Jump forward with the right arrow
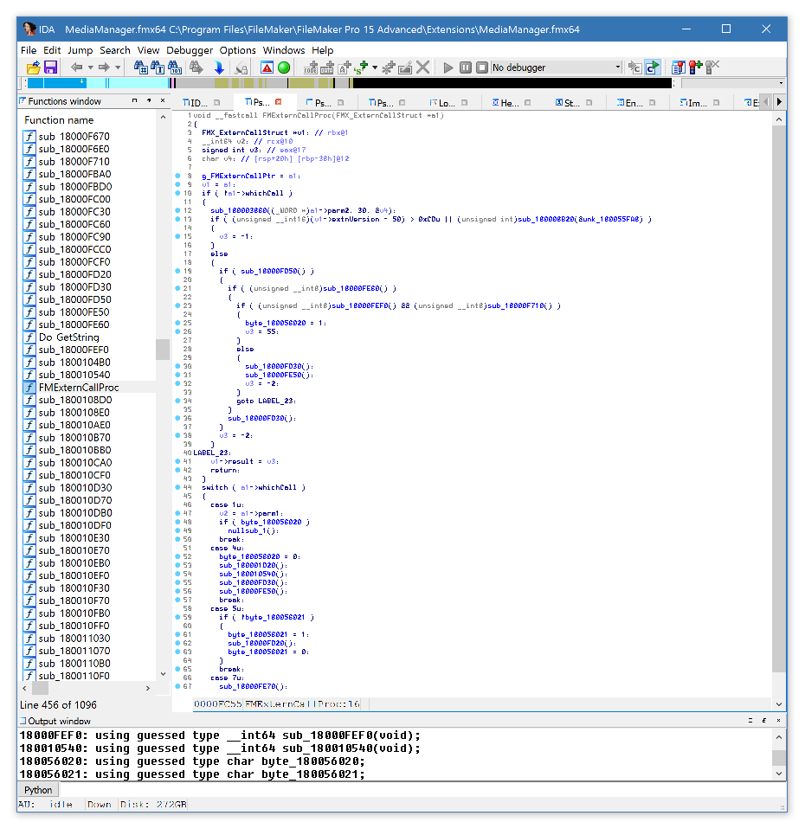Viewport: 805px width, 835px height. [x=105, y=67]
